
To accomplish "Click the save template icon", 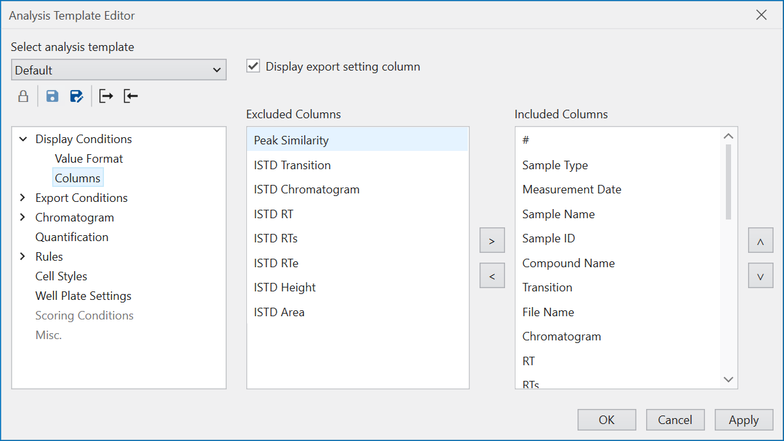I will pyautogui.click(x=52, y=97).
